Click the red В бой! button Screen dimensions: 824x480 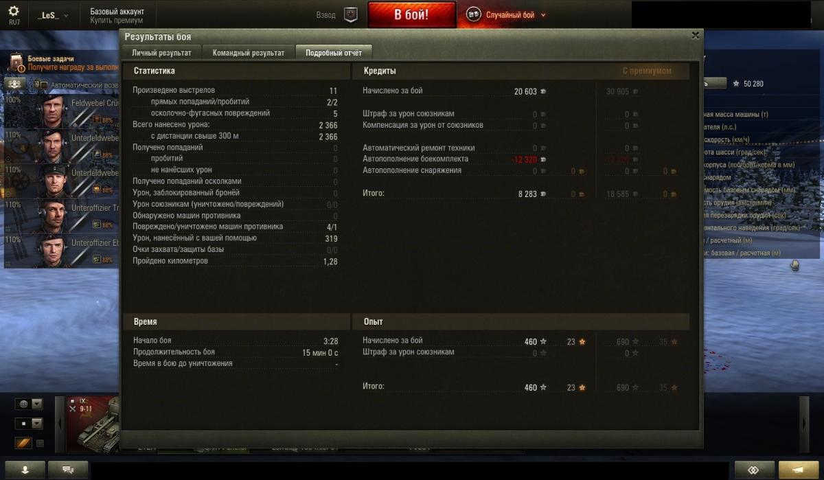(411, 14)
